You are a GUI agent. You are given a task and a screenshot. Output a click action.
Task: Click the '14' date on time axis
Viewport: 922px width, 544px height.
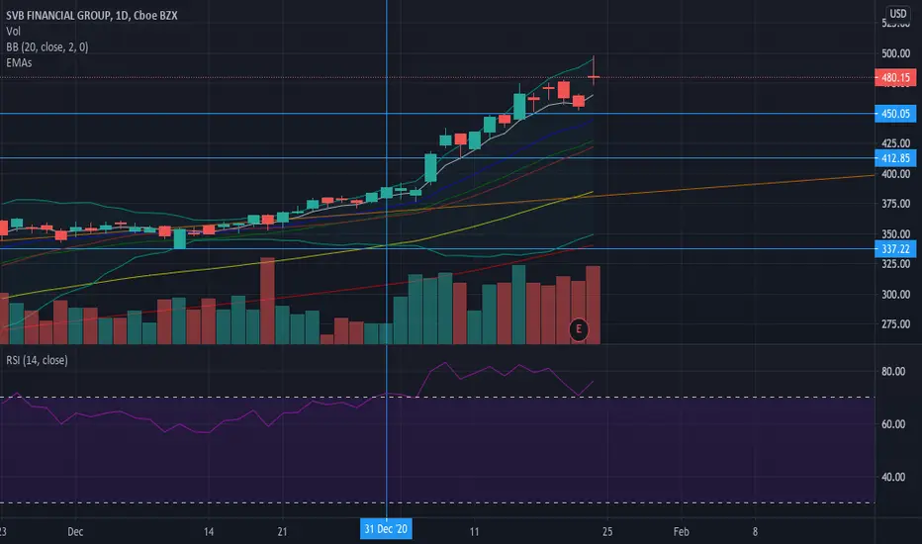208,532
